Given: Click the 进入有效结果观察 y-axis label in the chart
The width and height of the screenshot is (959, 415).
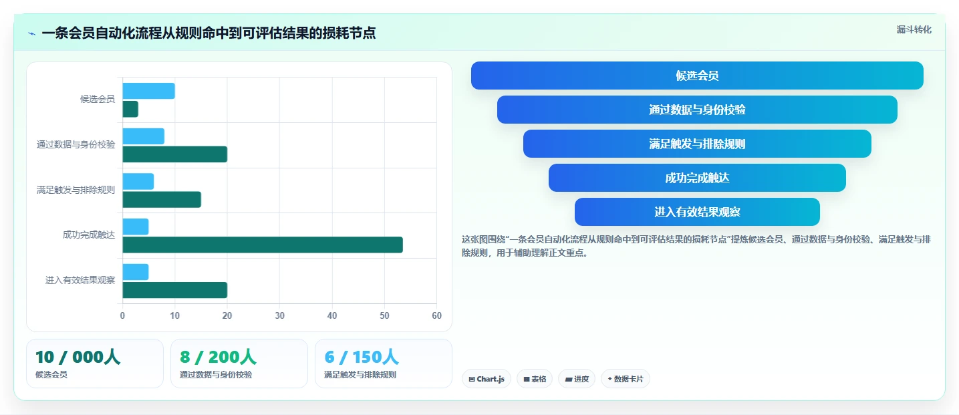Looking at the screenshot, I should click(80, 281).
